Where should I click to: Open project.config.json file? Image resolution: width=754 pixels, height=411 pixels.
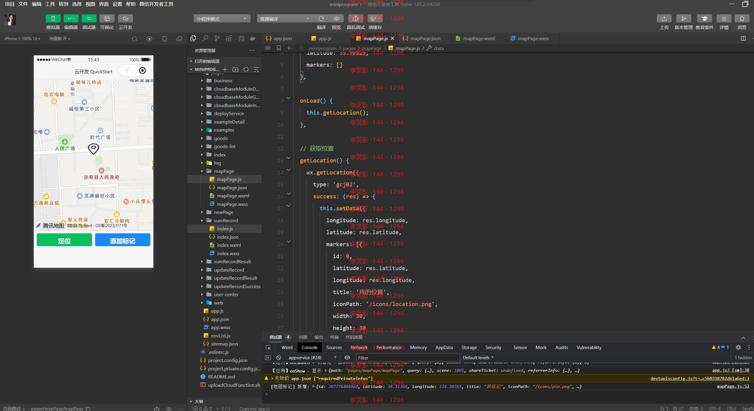click(x=228, y=360)
